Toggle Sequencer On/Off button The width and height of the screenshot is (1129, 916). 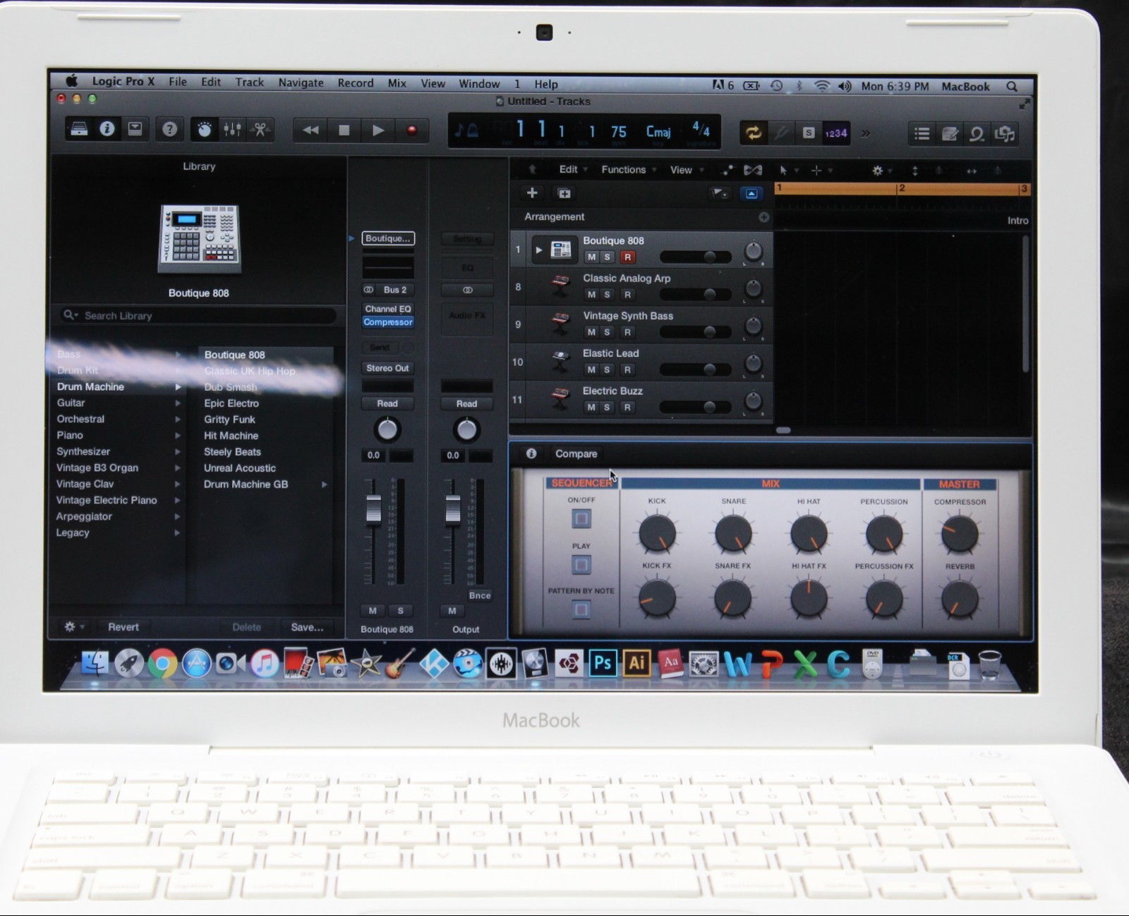[581, 519]
